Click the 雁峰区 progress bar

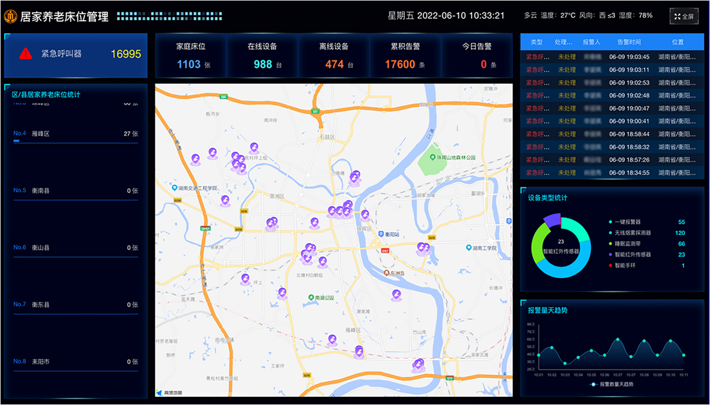tap(76, 141)
